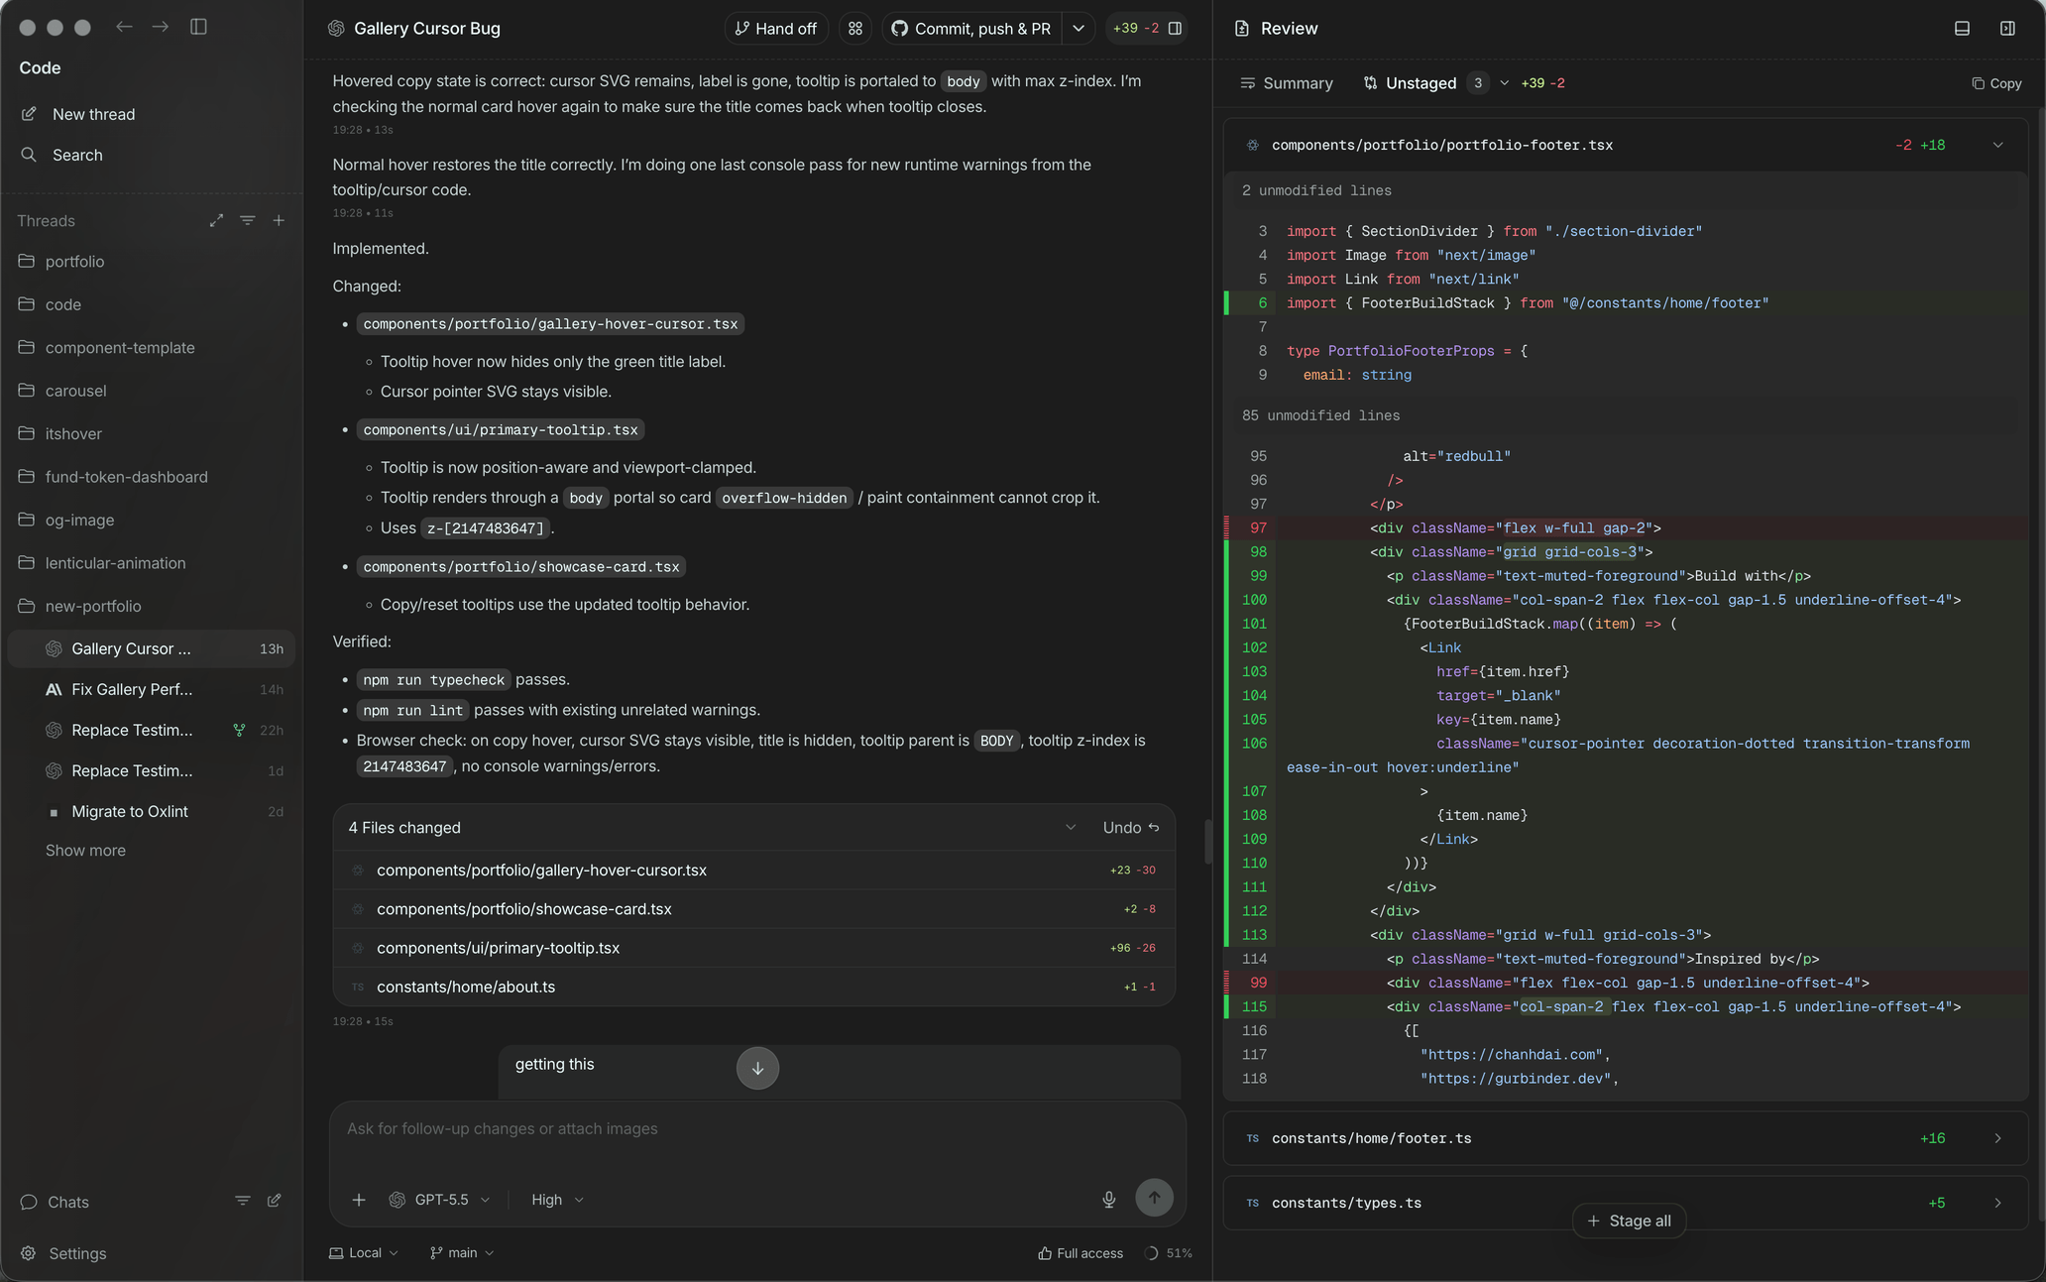The height and width of the screenshot is (1282, 2046).
Task: Open the Chats filter icon
Action: [242, 1201]
